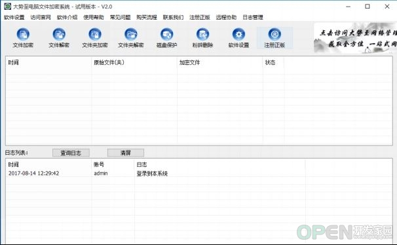Open the 常见问题 menu item
The height and width of the screenshot is (245, 397).
click(121, 17)
